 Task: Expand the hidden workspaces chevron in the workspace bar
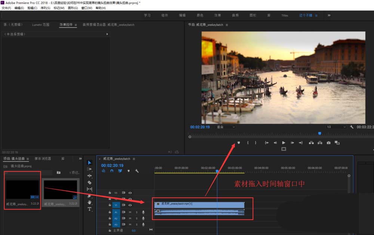pyautogui.click(x=329, y=15)
